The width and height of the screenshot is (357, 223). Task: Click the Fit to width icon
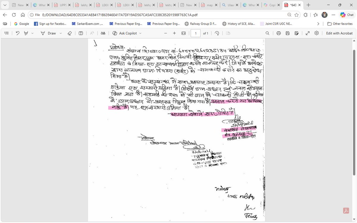click(x=184, y=33)
